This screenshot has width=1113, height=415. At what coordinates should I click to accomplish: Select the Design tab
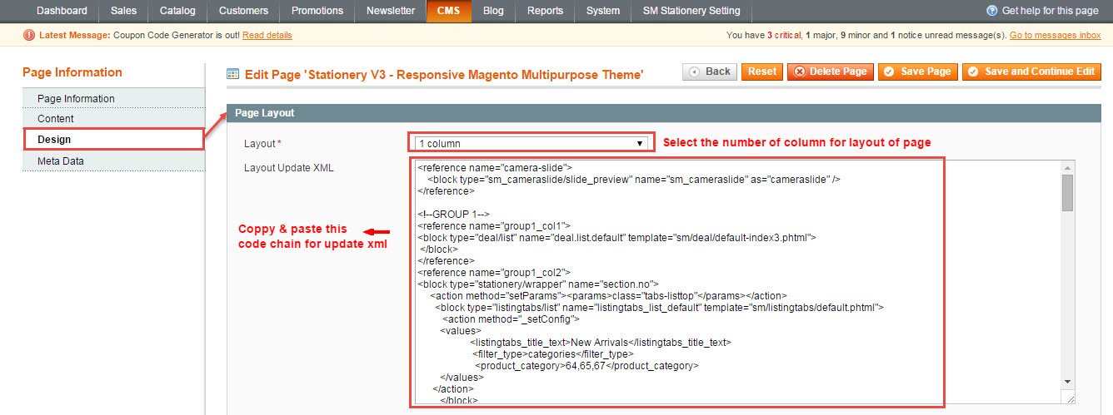pyautogui.click(x=113, y=140)
